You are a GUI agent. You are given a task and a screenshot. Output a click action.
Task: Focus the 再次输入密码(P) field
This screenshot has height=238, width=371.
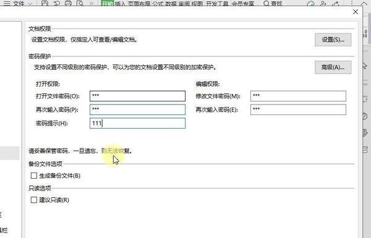(137, 109)
